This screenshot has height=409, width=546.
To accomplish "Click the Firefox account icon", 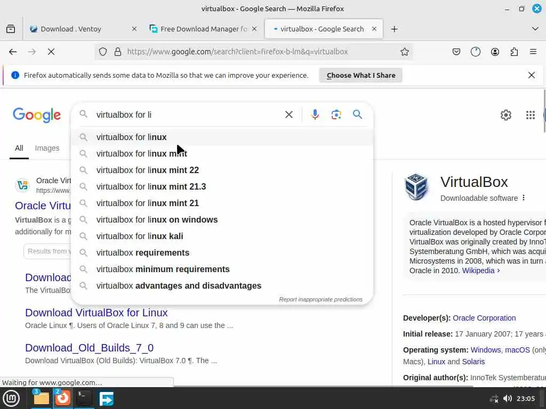I will (495, 52).
